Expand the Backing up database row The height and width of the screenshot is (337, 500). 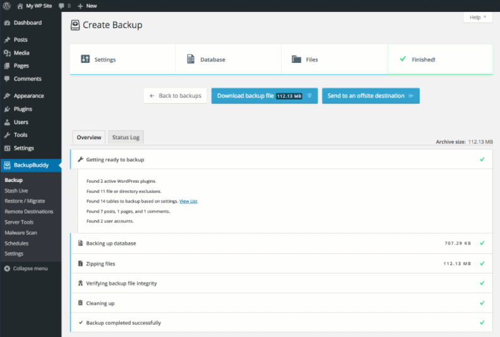[x=282, y=243]
